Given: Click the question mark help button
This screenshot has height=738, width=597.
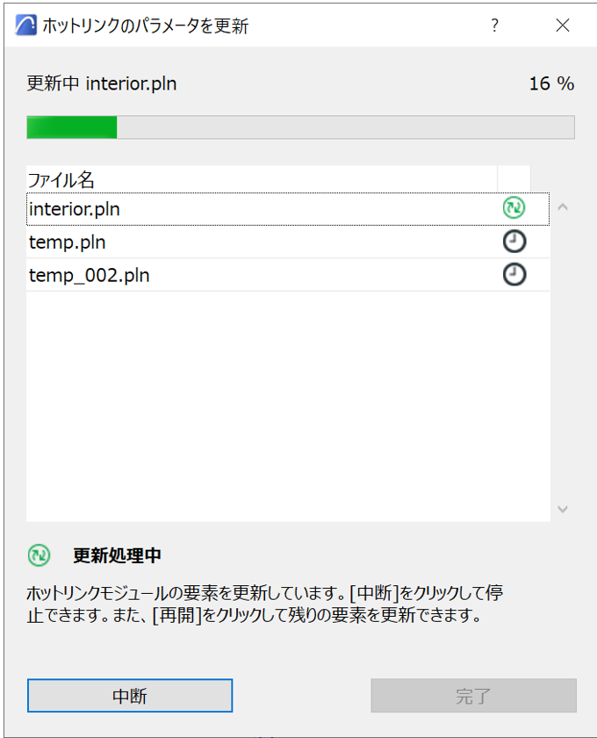Looking at the screenshot, I should point(494,25).
